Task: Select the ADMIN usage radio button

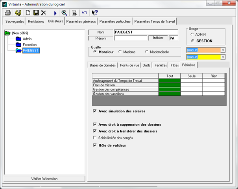Action: pos(192,35)
